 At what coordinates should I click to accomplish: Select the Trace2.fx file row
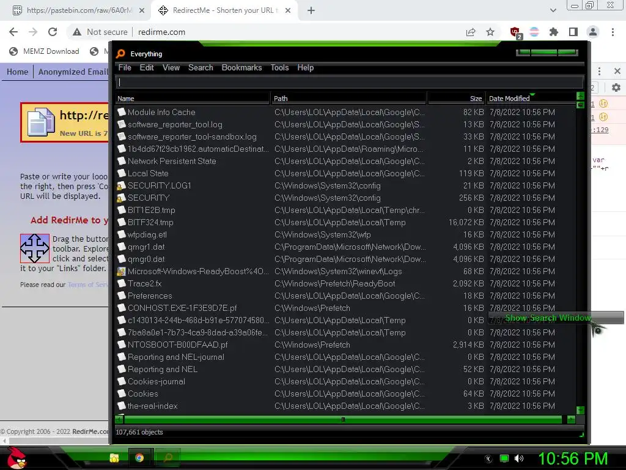click(346, 283)
